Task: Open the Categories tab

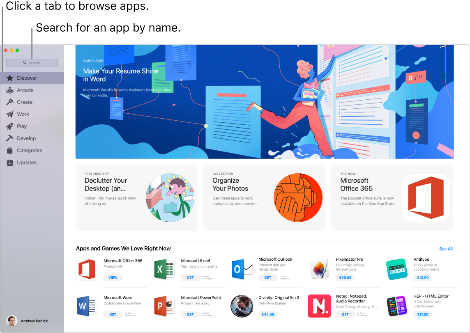Action: click(30, 150)
